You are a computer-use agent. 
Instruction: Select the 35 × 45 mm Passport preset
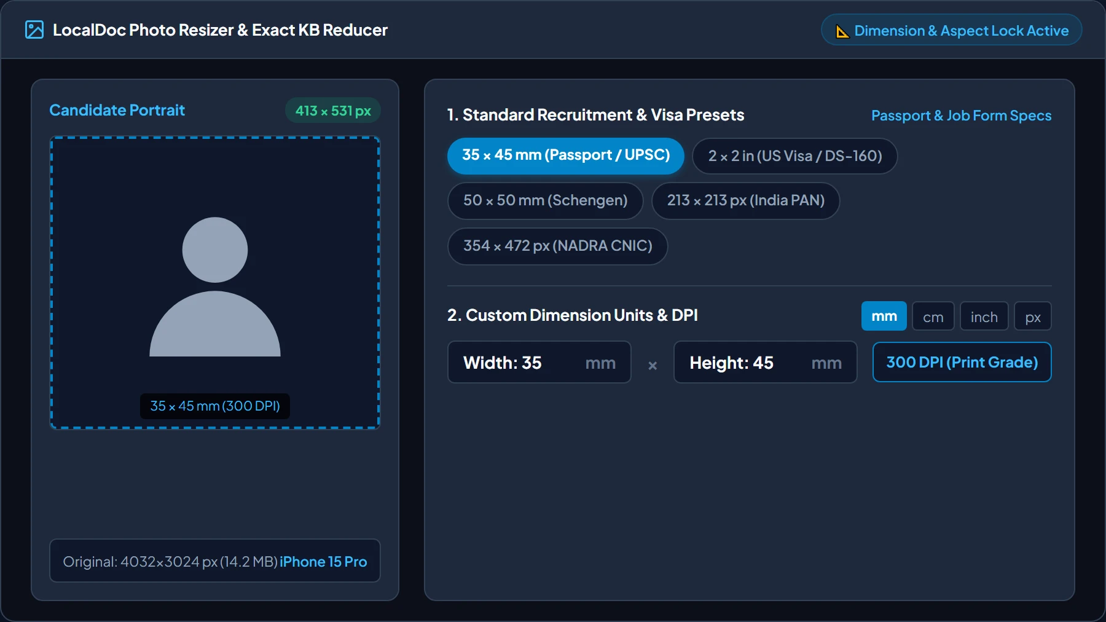pos(566,155)
